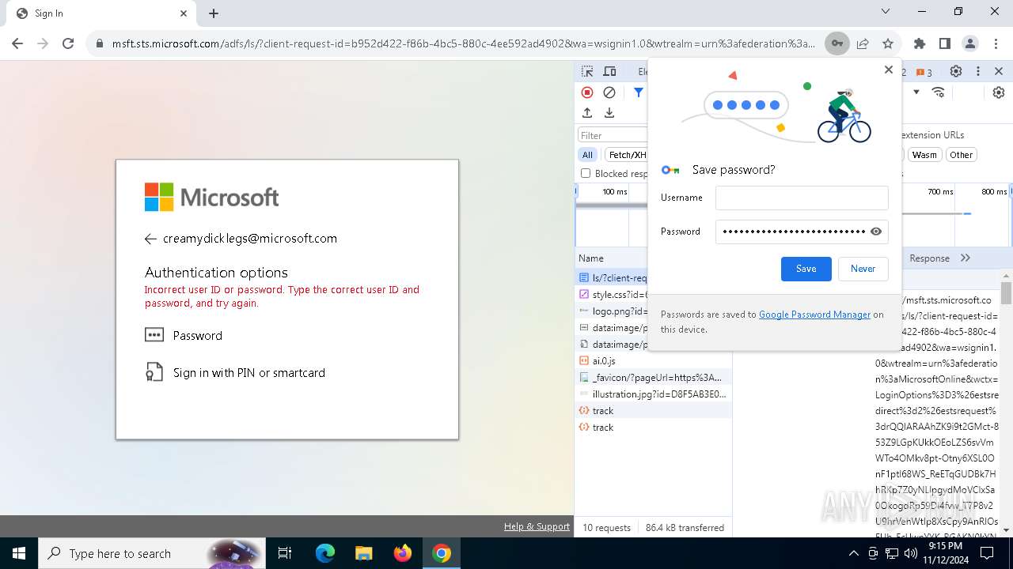This screenshot has width=1013, height=569.
Task: Click the taskbar search box
Action: 152,553
